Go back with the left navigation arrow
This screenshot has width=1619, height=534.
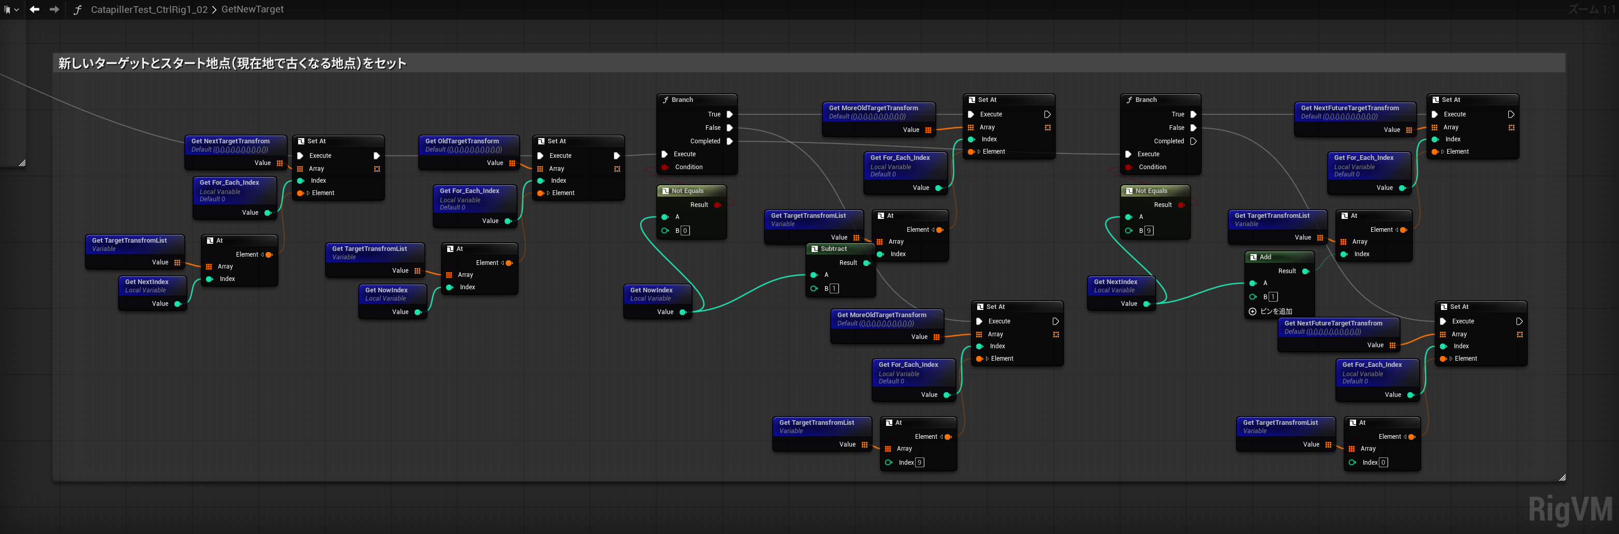coord(35,9)
